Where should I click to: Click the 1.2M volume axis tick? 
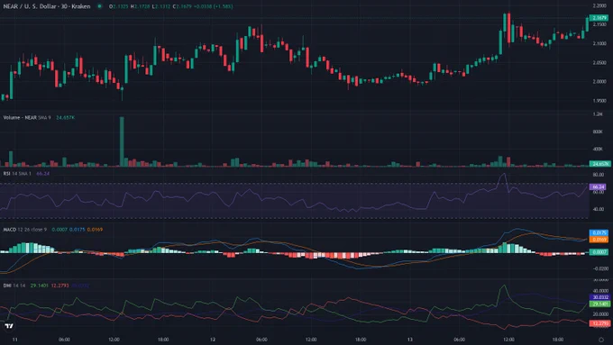tap(598, 114)
